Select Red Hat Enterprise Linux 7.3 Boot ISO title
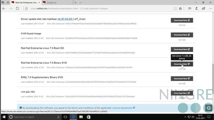Image resolution: width=214 pixels, height=120 pixels. pos(42,48)
